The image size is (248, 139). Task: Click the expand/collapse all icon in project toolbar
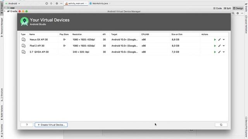pyautogui.click(x=51, y=3)
